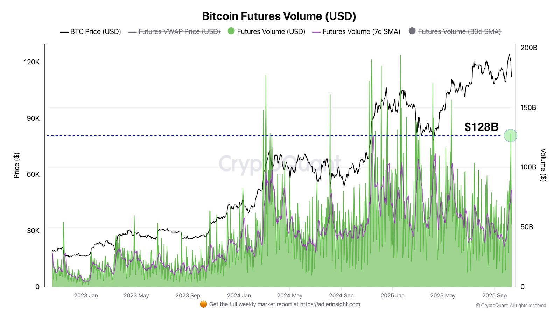
Task: Click the Bitcoin Futures Volume (USD) title
Action: tap(279, 16)
